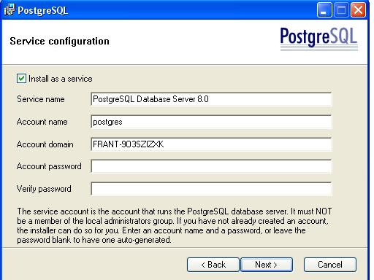The image size is (374, 280).
Task: Focus the Service name text field
Action: pos(211,99)
